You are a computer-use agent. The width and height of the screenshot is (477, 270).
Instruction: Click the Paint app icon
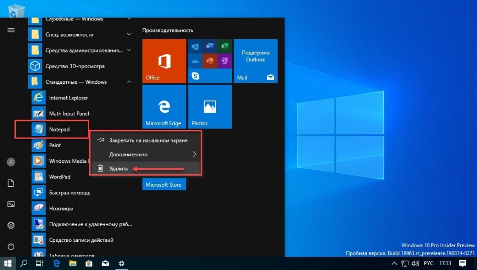(x=39, y=145)
